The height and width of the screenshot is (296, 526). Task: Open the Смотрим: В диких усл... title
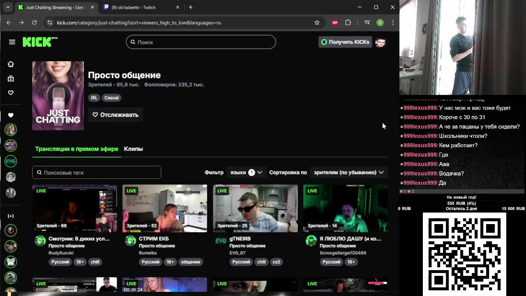tap(79, 238)
